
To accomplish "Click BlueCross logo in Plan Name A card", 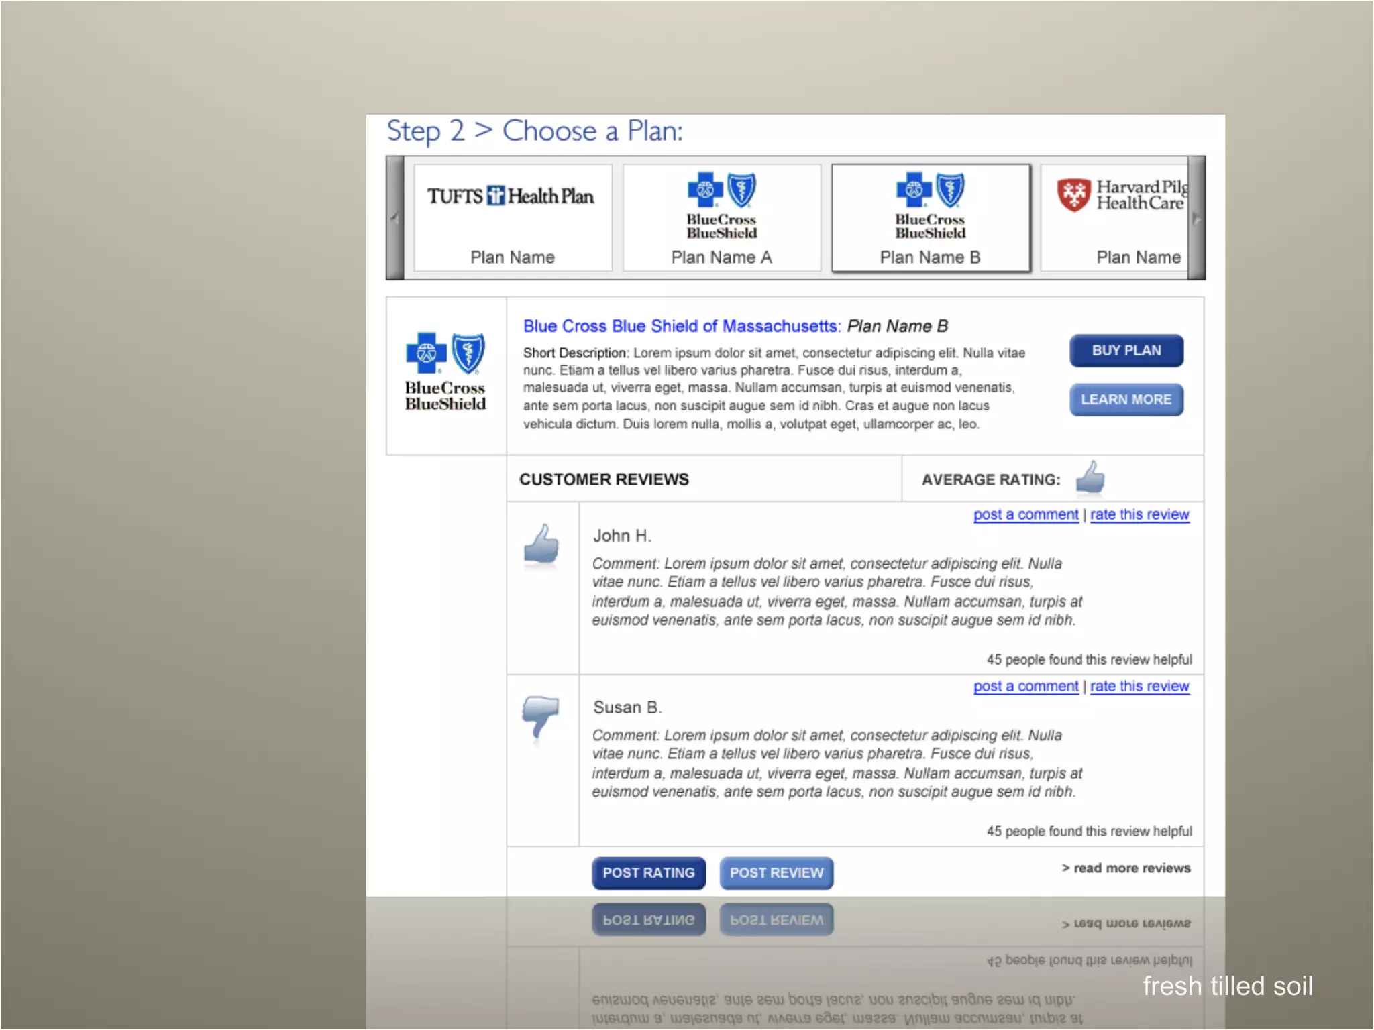I will (x=721, y=205).
